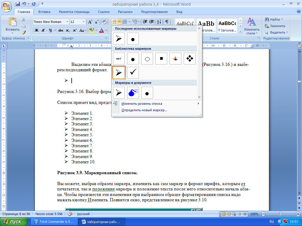Toggle underline Ч formatting

50,30
